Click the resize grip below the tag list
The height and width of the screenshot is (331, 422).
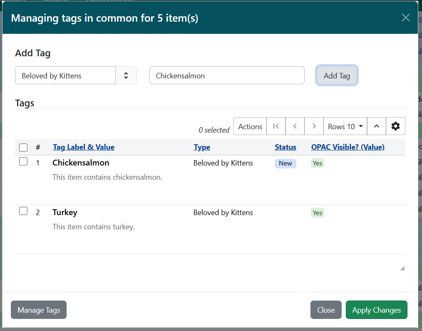(402, 269)
